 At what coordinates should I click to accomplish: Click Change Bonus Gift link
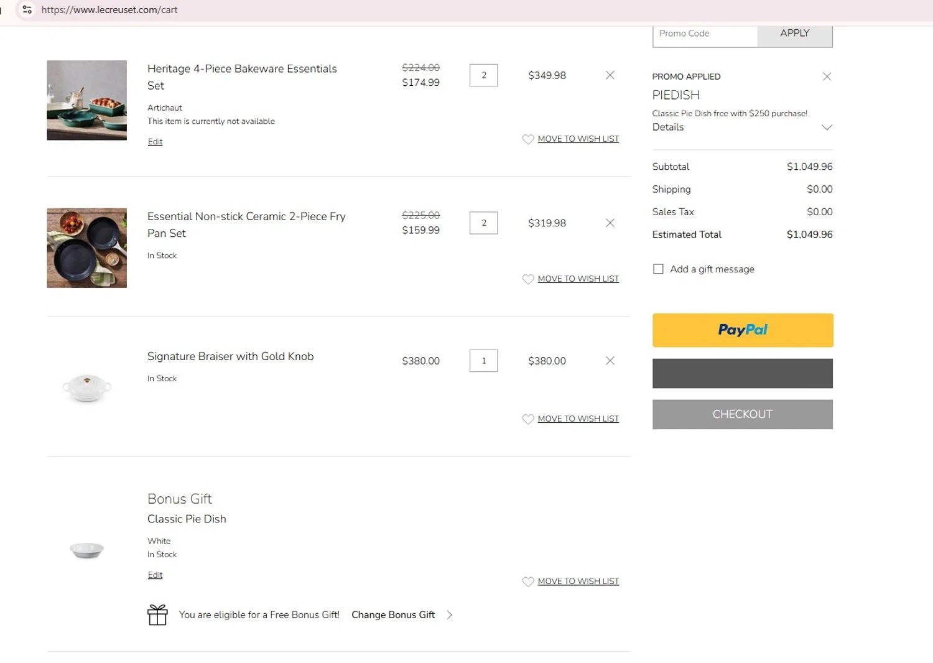(393, 614)
